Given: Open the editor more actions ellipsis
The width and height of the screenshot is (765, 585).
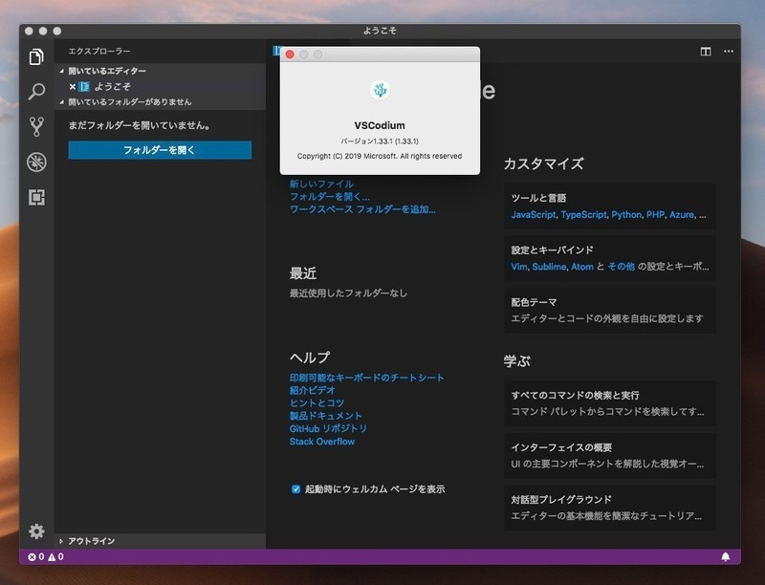Looking at the screenshot, I should click(x=729, y=52).
